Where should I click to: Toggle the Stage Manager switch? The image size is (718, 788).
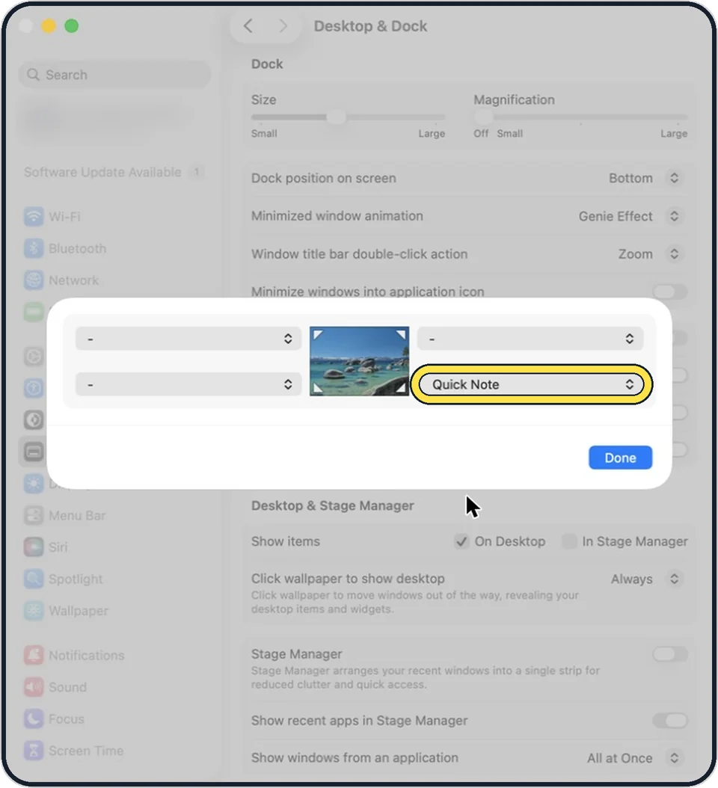point(669,654)
